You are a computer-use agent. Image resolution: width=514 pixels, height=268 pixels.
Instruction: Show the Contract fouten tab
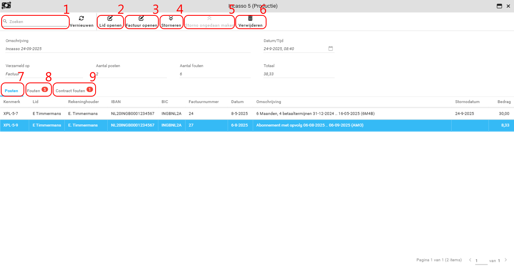[70, 91]
